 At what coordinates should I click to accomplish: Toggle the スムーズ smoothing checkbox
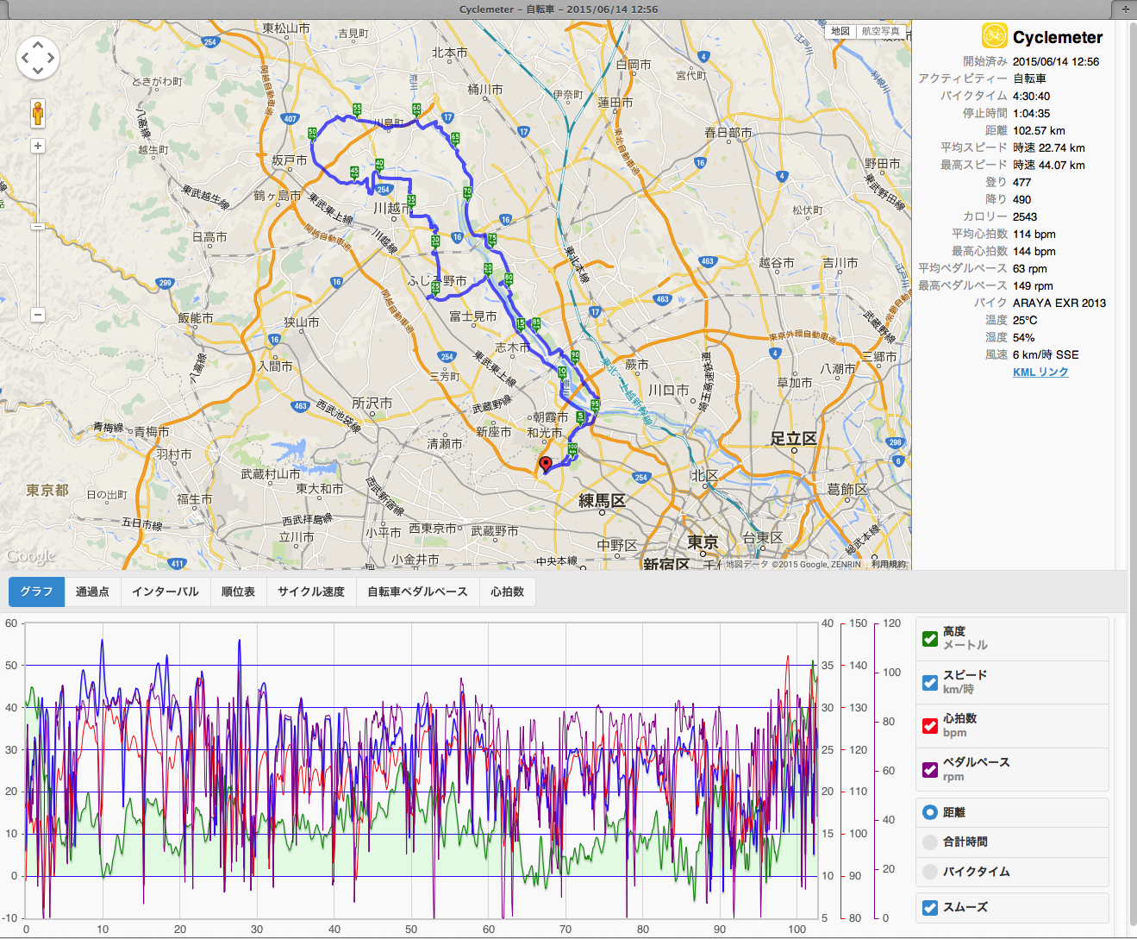tap(930, 907)
